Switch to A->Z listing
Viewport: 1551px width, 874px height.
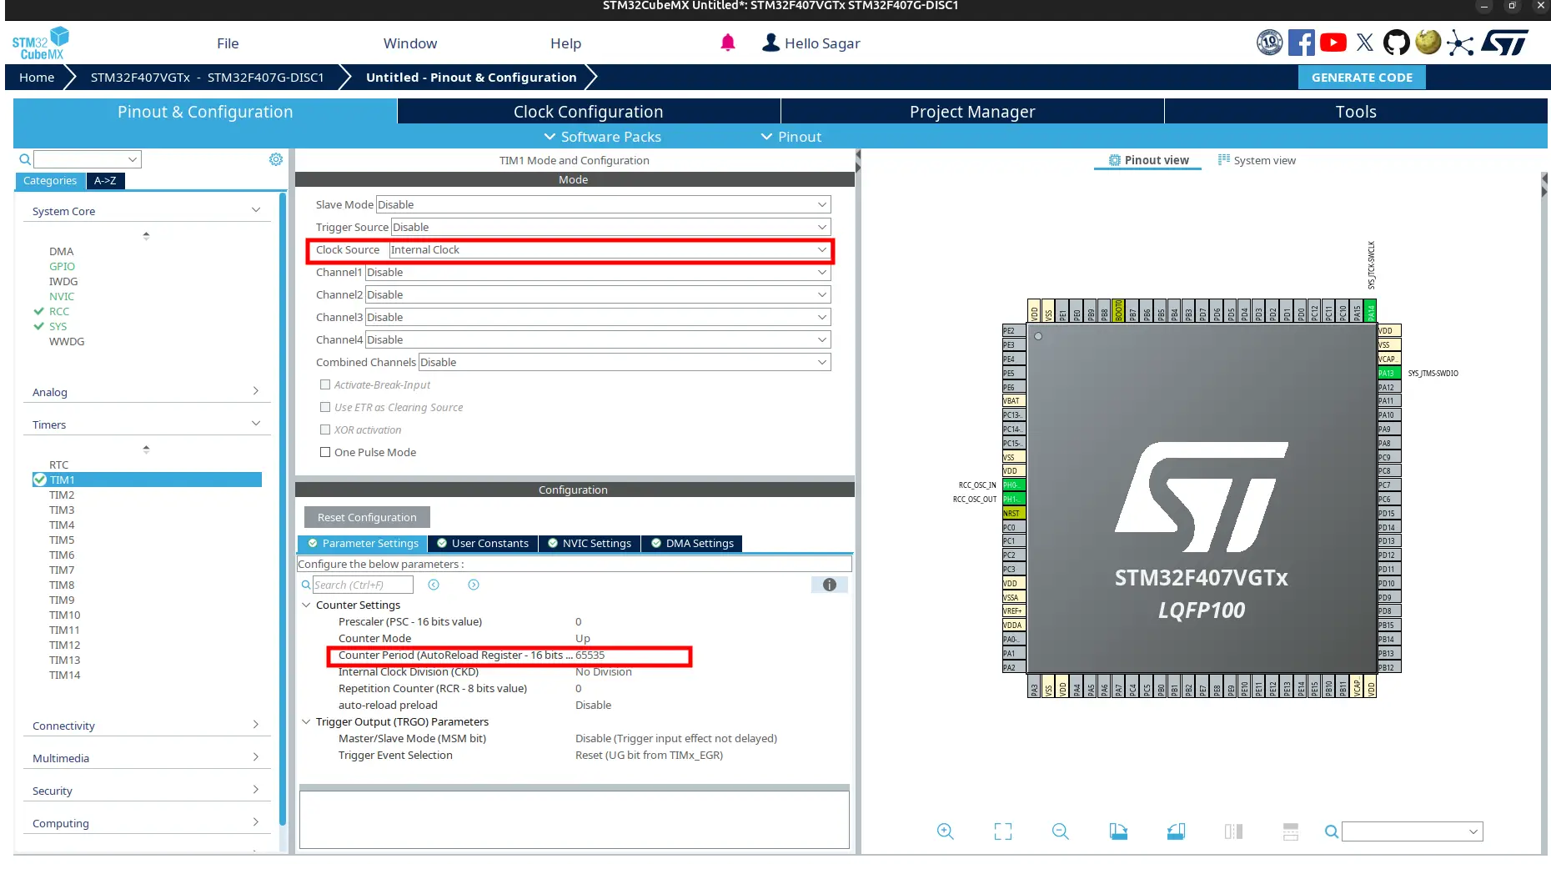105,181
